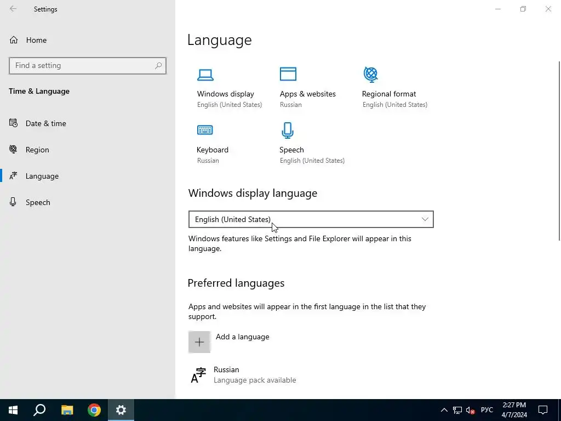
Task: Open taskbar Search
Action: (39, 410)
